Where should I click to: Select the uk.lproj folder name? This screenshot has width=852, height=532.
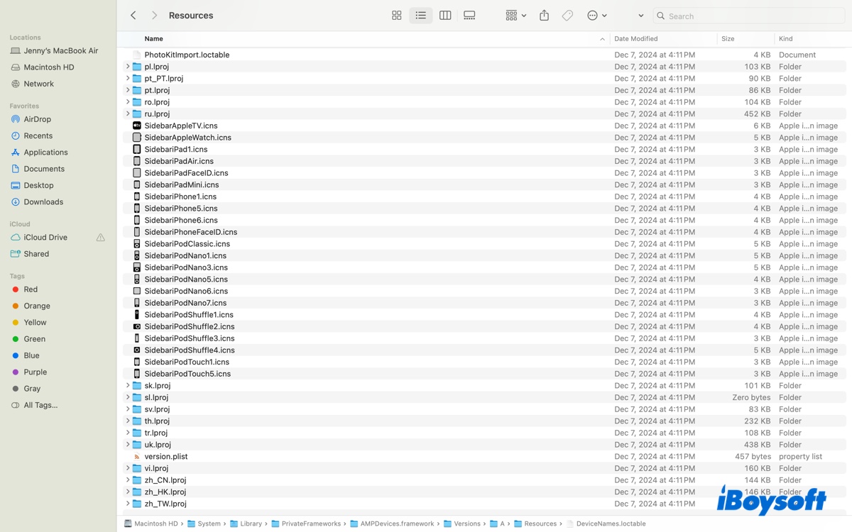tap(158, 445)
